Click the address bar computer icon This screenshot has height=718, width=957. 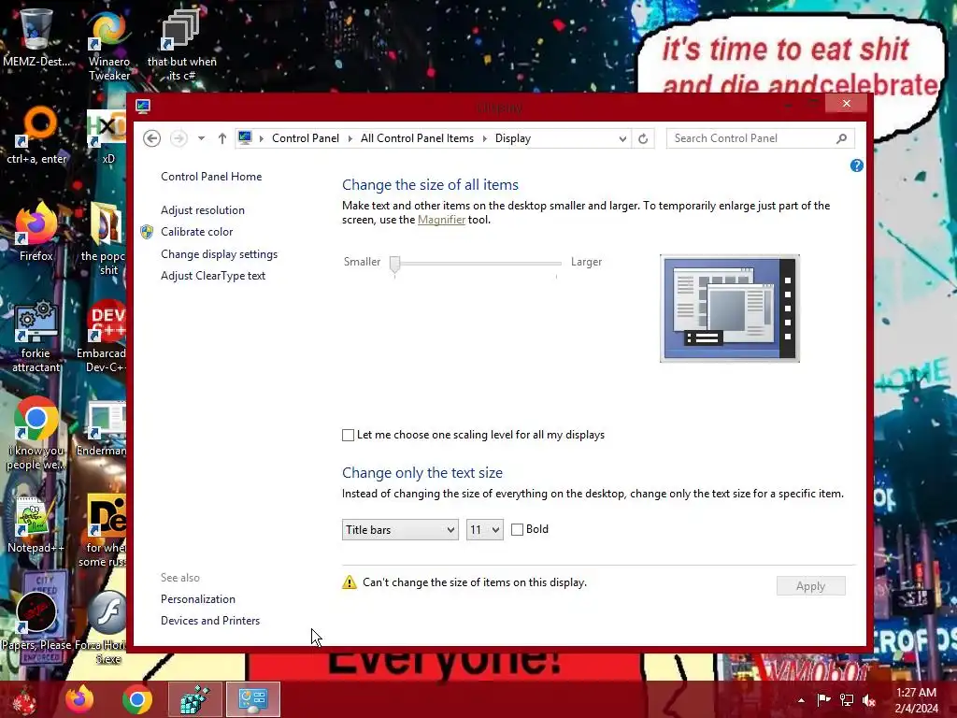click(246, 138)
